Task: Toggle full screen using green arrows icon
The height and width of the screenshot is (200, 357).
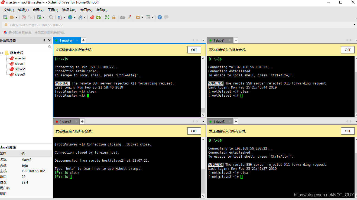Action: [107, 17]
